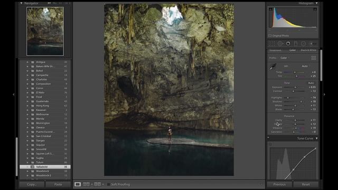Screen dimensions: 338x190
Task: Select the El Nido folder row
Action: point(45,93)
